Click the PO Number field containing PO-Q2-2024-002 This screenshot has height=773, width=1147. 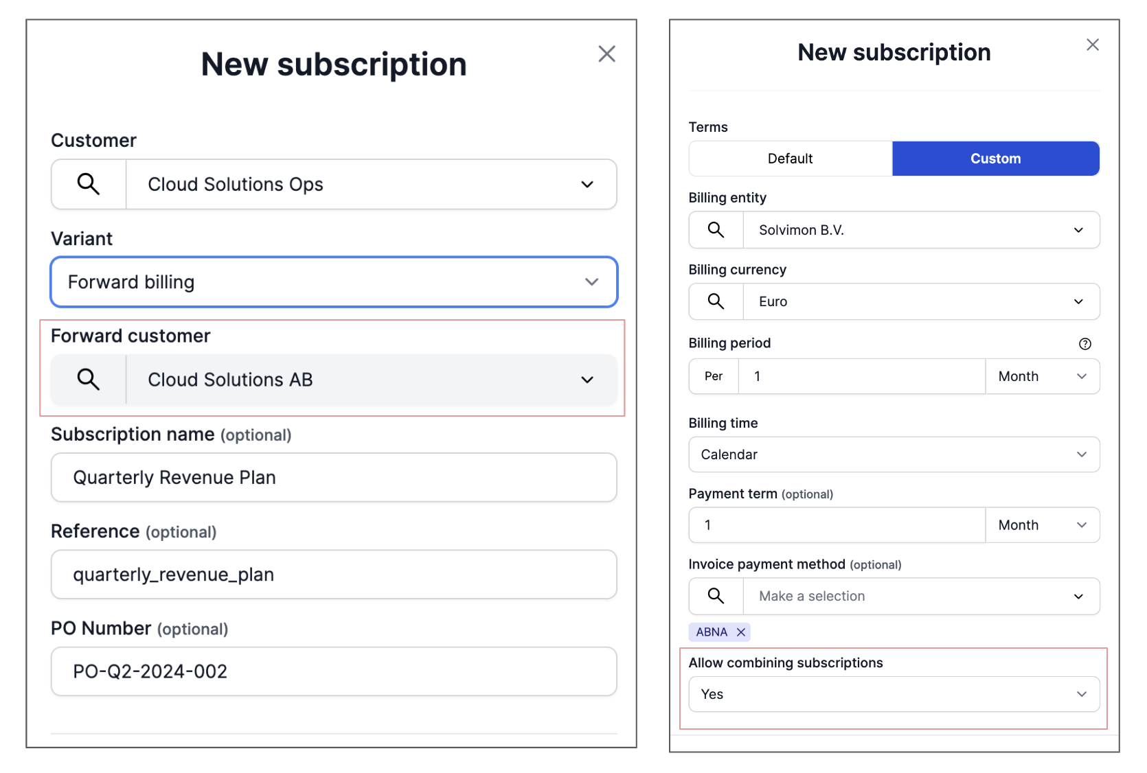coord(333,671)
